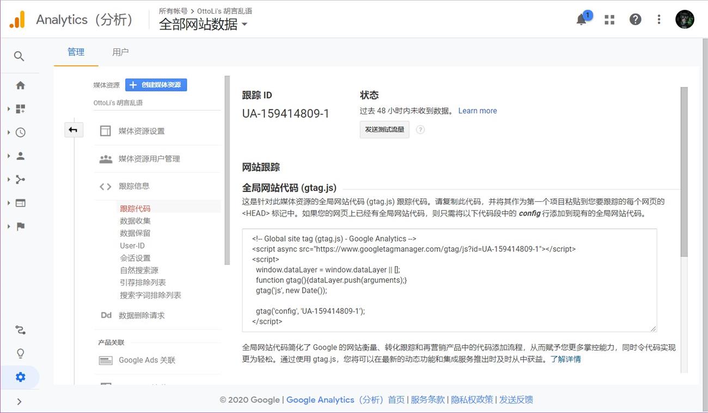The image size is (708, 413).
Task: Expand Behavior arrow in left sidebar
Action: pyautogui.click(x=9, y=203)
